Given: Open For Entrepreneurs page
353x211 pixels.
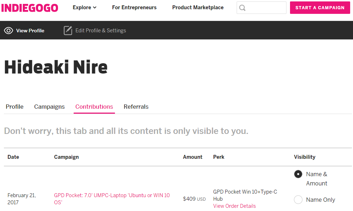Looking at the screenshot, I should click(x=134, y=7).
